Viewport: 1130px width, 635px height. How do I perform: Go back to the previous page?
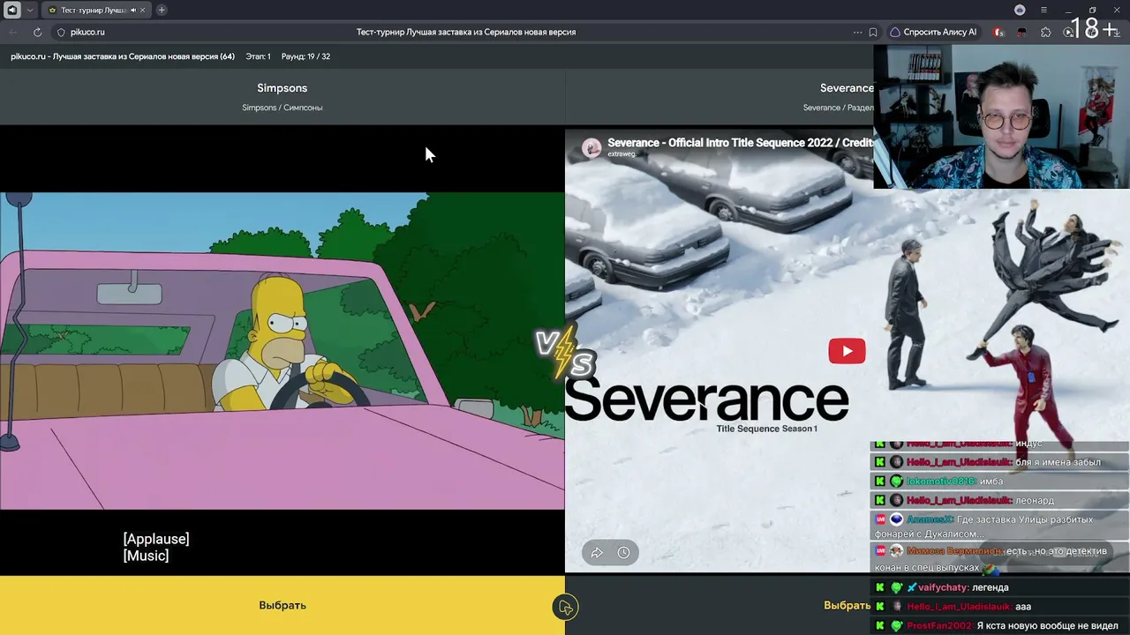(x=13, y=32)
